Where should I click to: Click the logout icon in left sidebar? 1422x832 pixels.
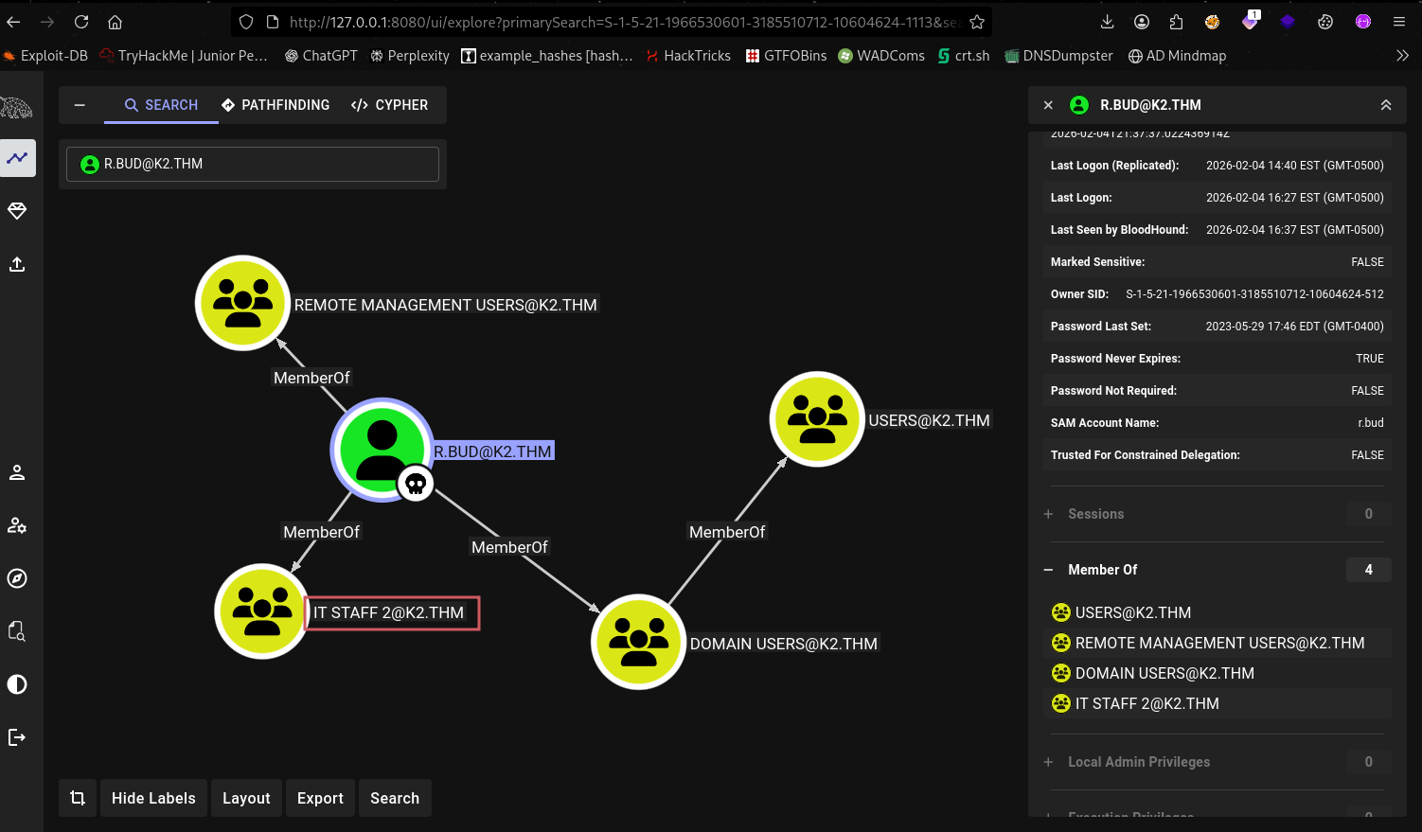(17, 737)
